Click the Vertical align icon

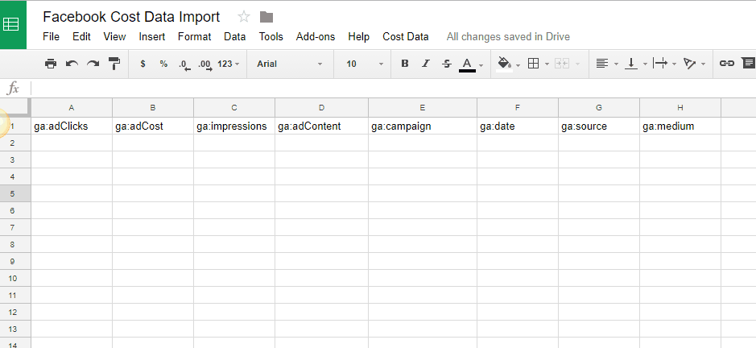coord(631,63)
